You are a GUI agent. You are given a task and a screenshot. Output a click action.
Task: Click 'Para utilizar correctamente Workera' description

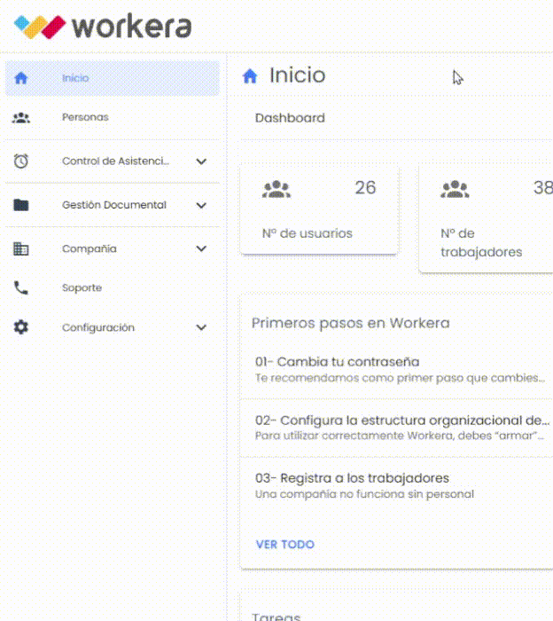click(400, 436)
